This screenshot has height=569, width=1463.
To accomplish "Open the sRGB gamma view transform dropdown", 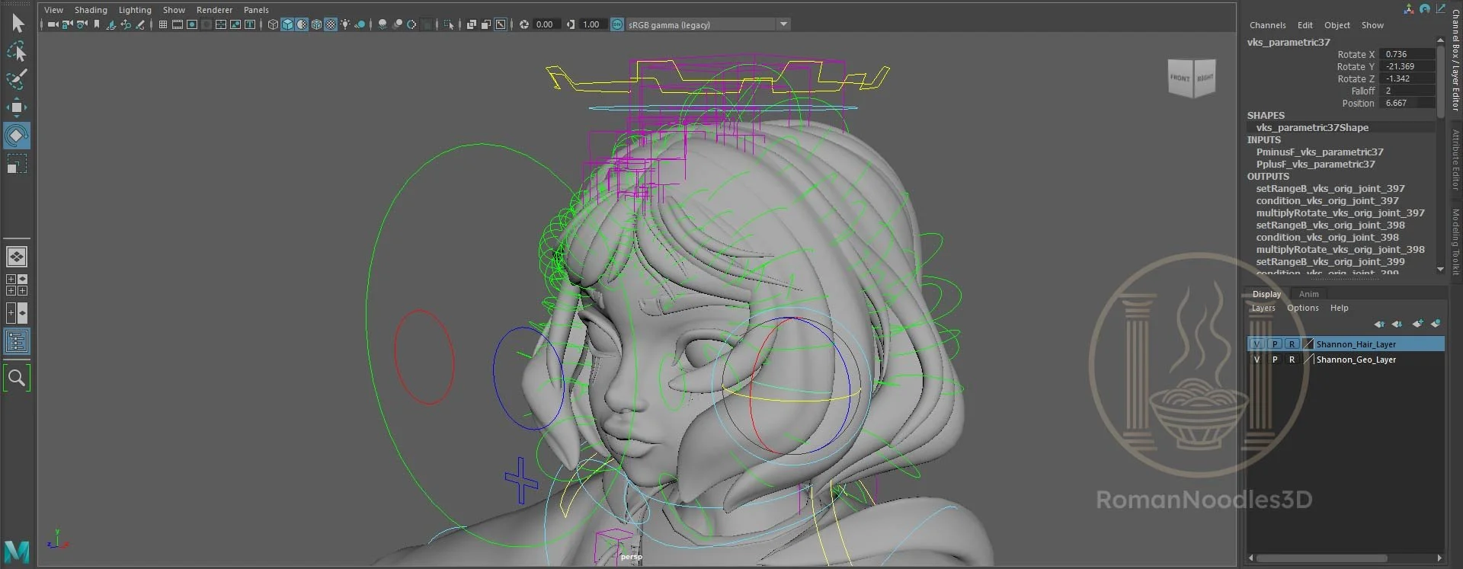I will point(783,24).
